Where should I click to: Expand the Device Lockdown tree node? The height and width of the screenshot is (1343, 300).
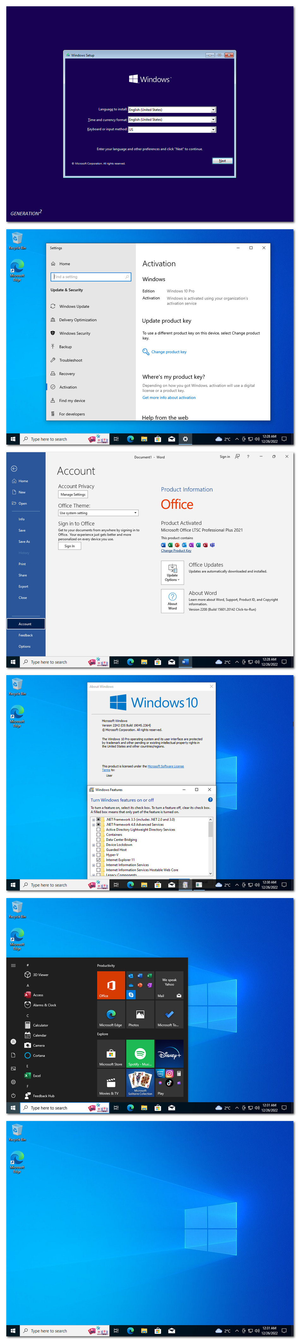coord(94,845)
